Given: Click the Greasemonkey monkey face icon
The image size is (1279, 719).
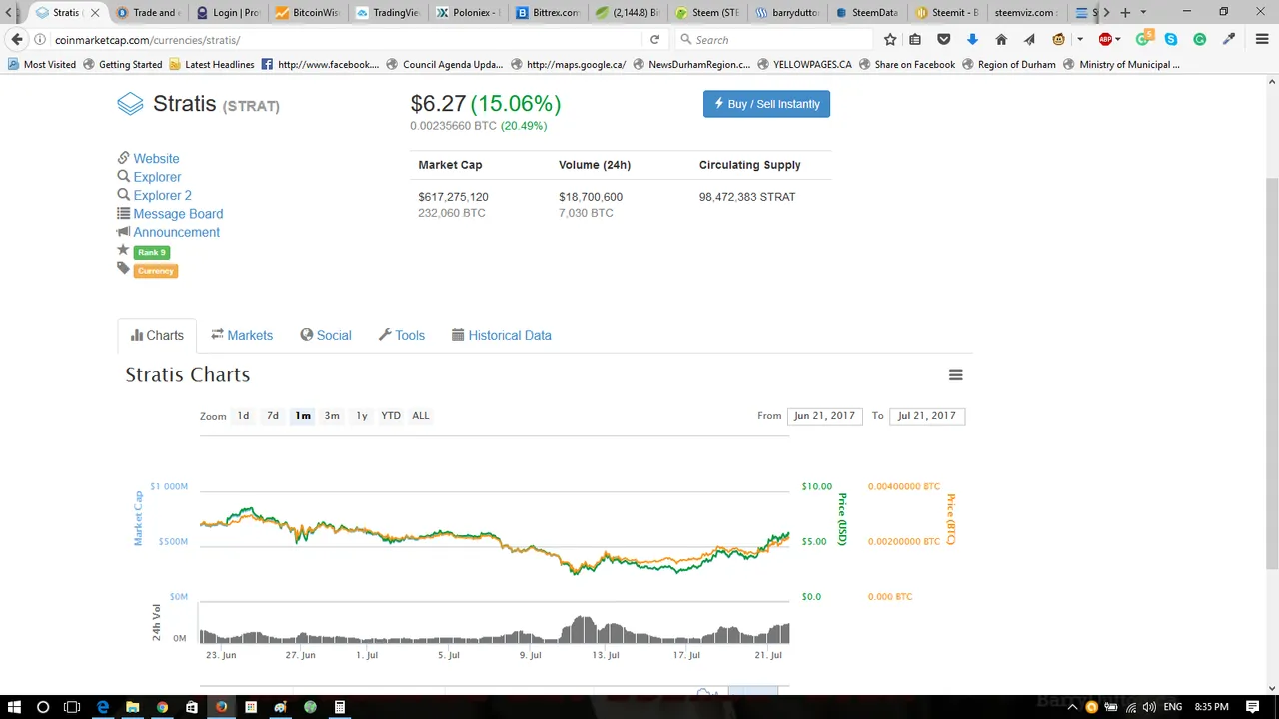Looking at the screenshot, I should click(1059, 40).
